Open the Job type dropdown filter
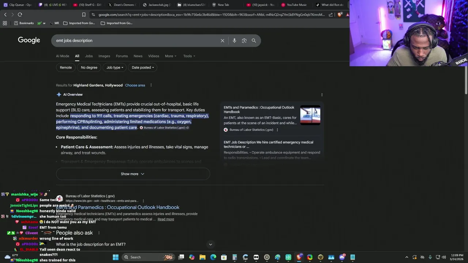This screenshot has height=263, width=468. tap(114, 68)
